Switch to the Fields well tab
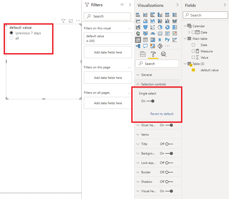The image size is (229, 199). (143, 54)
